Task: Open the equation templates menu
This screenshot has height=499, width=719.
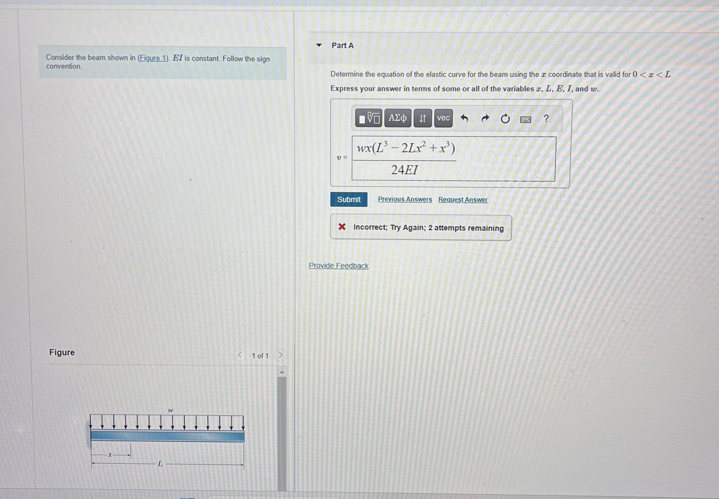Action: click(x=369, y=118)
